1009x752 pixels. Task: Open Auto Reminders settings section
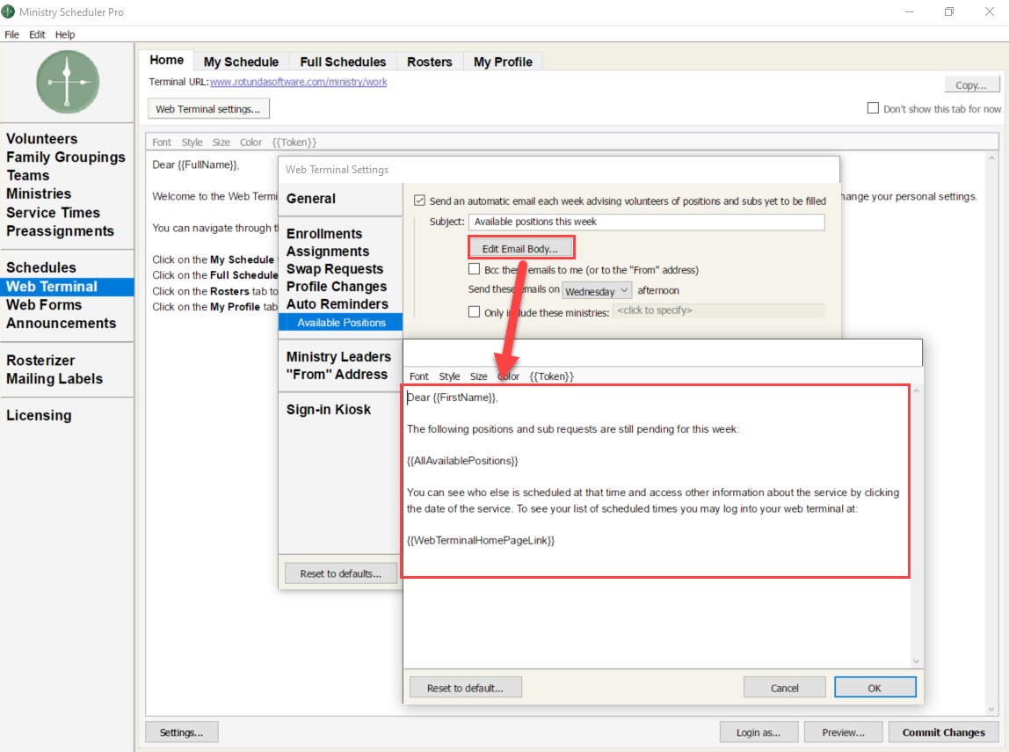(x=338, y=304)
